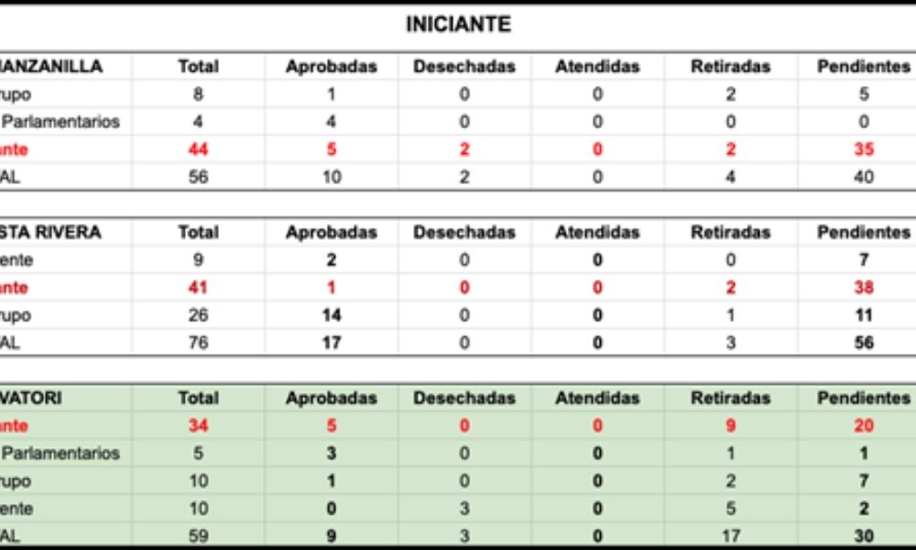Click Aprobadas header in the RIVERA table
This screenshot has width=916, height=550.
click(332, 233)
